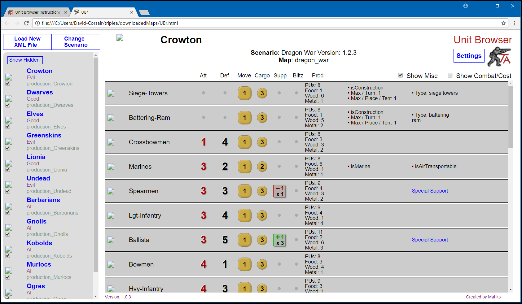Screen dimensions: 522x304
Task: Open the Chrome profile avatar icon
Action: tap(465, 6)
